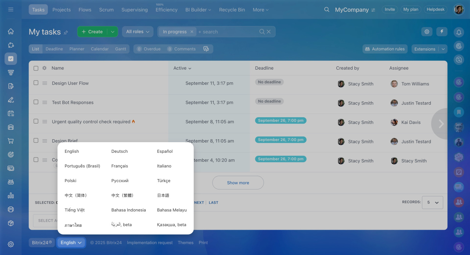470x255 pixels.
Task: Open the notifications bell icon
Action: pos(459,32)
